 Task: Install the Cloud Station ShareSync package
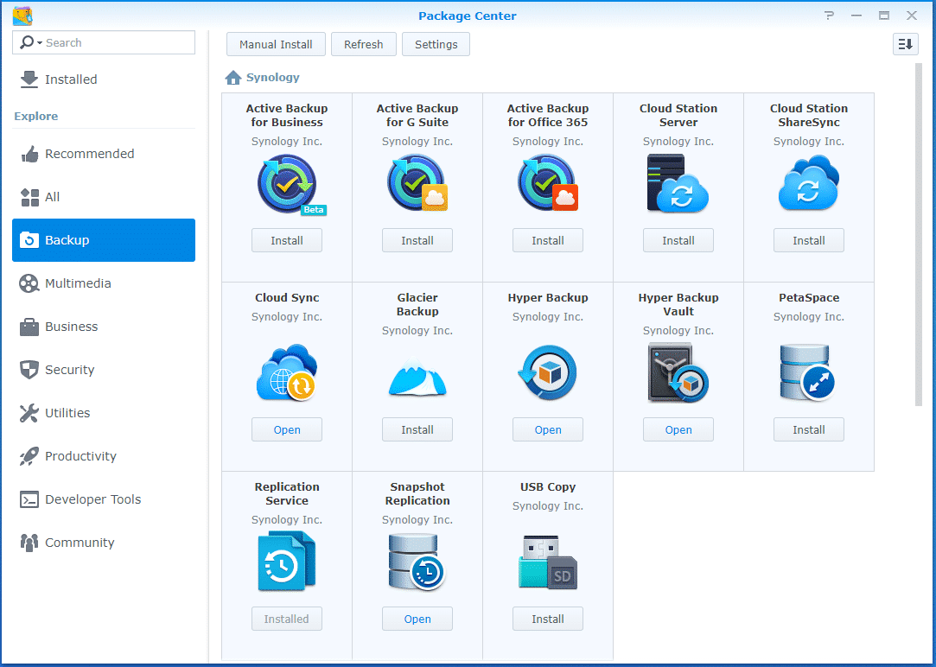coord(808,240)
